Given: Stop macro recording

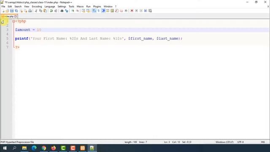Looking at the screenshot, I should coord(136,11).
